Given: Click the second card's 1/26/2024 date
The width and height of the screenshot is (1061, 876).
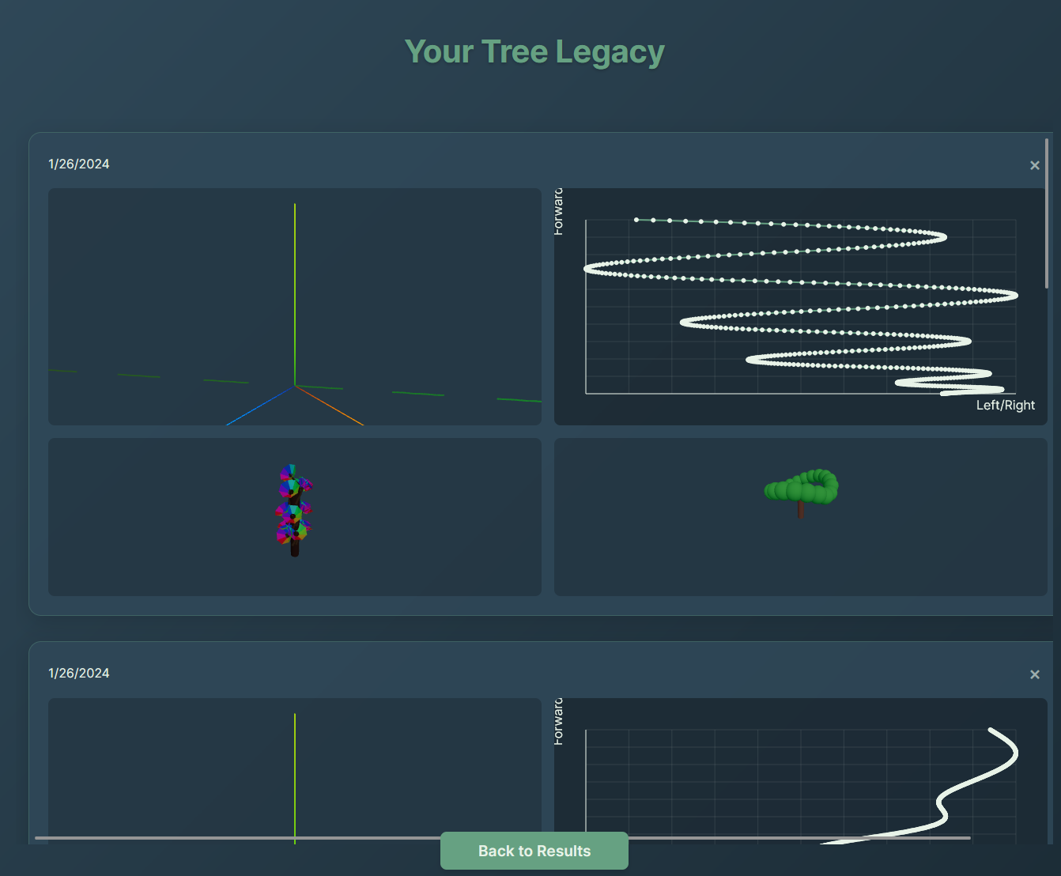Looking at the screenshot, I should point(79,673).
